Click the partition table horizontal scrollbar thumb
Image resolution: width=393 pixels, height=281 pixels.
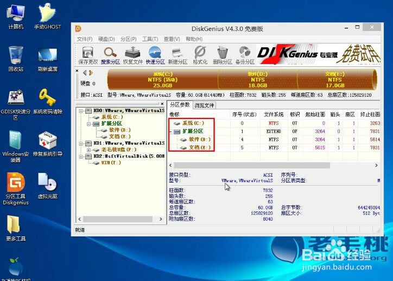coord(252,165)
